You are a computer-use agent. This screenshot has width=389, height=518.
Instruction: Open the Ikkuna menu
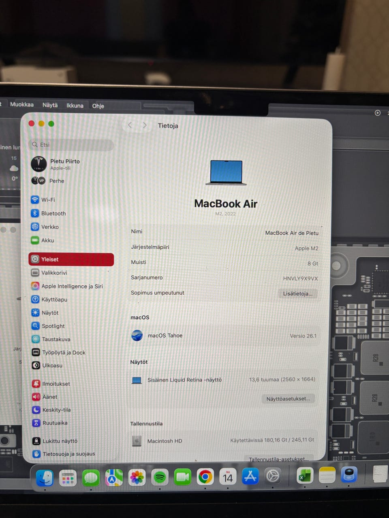(75, 106)
